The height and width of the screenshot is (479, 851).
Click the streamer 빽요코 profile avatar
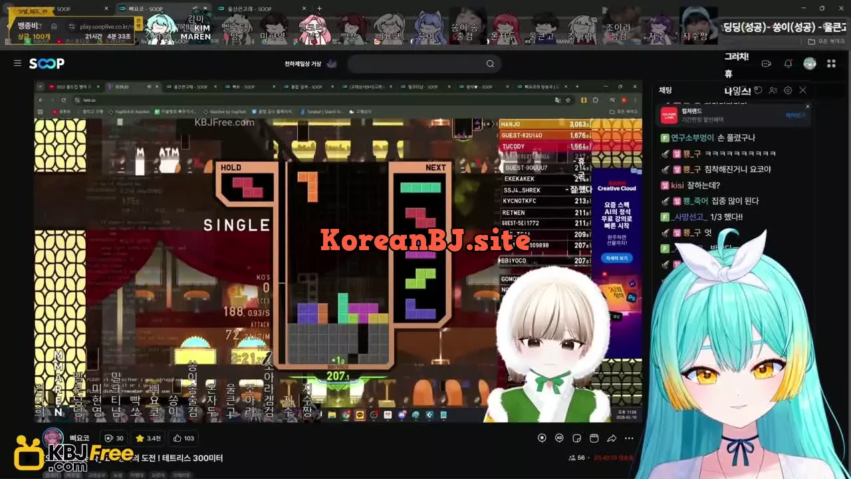click(x=53, y=438)
